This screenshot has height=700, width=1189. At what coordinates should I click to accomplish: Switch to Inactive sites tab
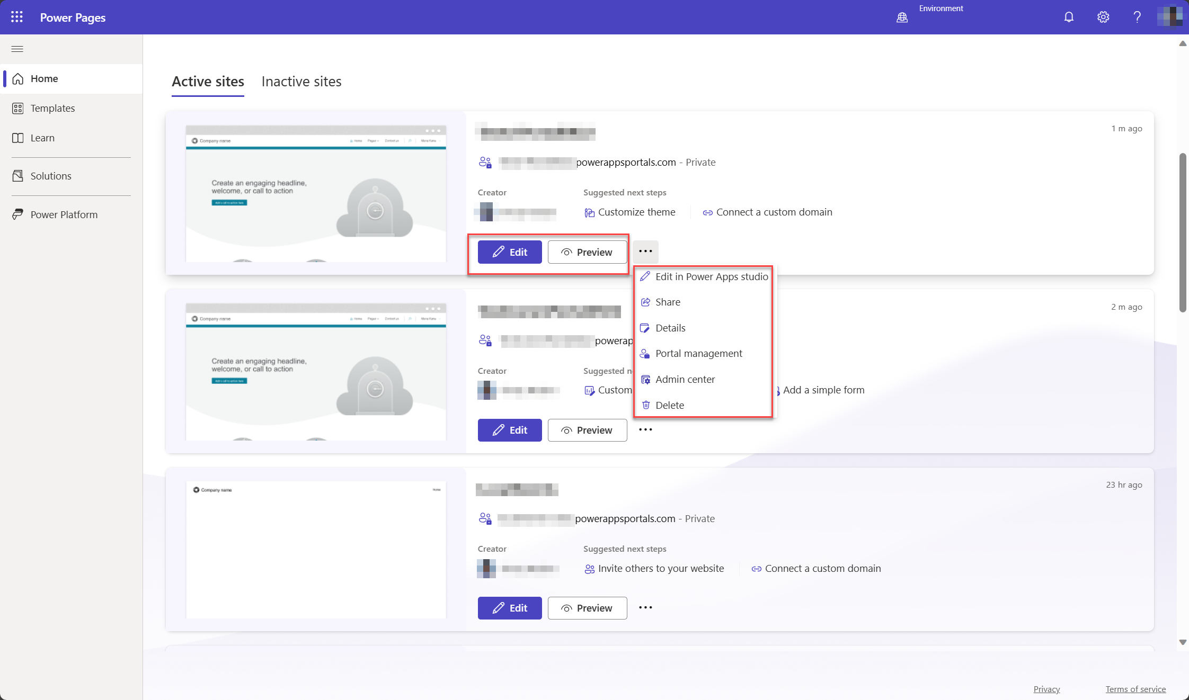tap(301, 81)
